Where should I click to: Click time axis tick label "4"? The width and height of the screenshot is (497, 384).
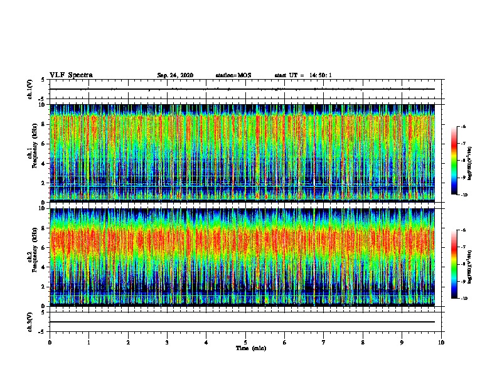[206, 343]
